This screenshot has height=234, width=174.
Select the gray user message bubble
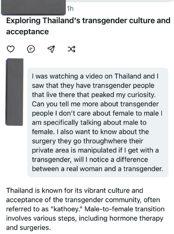[x=98, y=122]
